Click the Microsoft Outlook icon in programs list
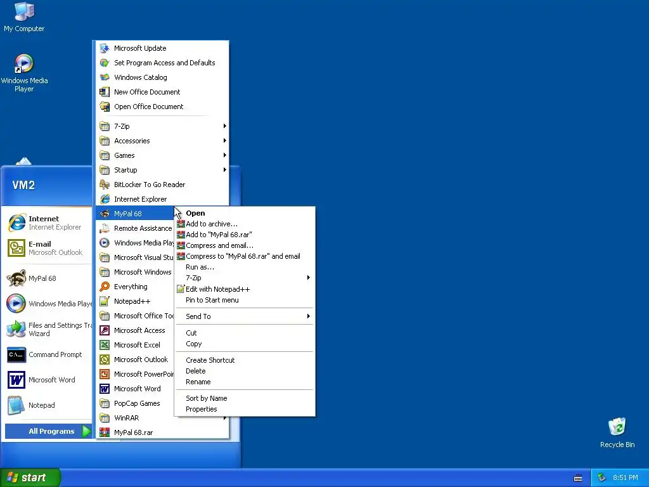Image resolution: width=649 pixels, height=487 pixels. click(105, 360)
